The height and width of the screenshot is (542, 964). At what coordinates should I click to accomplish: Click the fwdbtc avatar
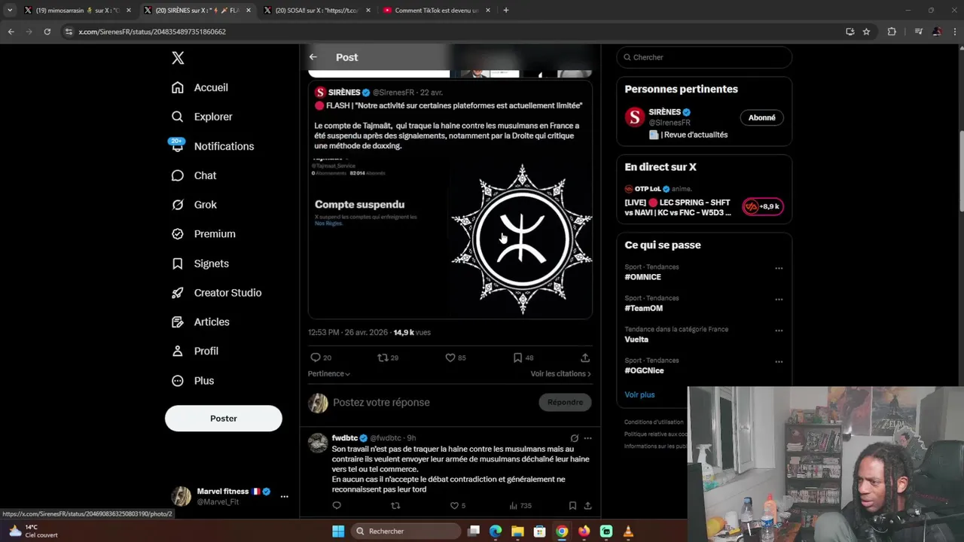(x=318, y=443)
